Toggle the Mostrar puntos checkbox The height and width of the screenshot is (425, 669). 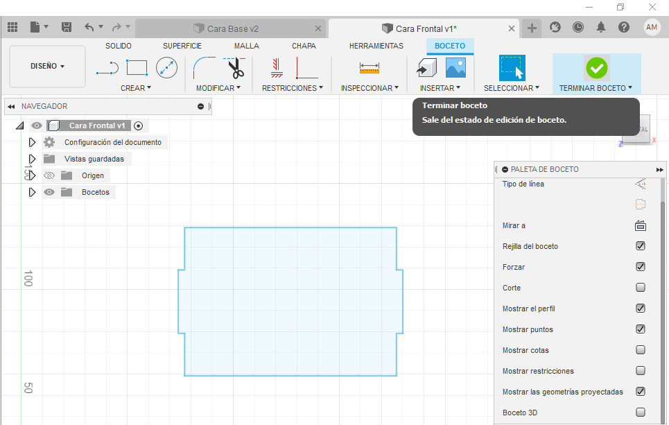pos(641,329)
